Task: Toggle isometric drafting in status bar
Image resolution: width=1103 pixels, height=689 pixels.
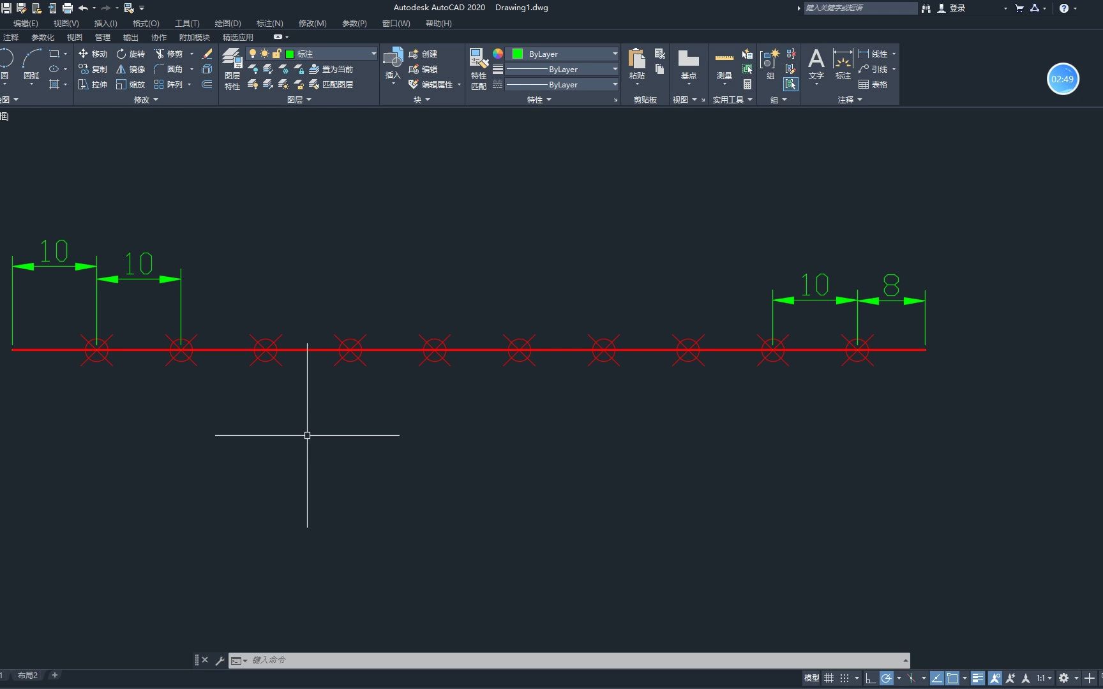Action: tap(911, 678)
